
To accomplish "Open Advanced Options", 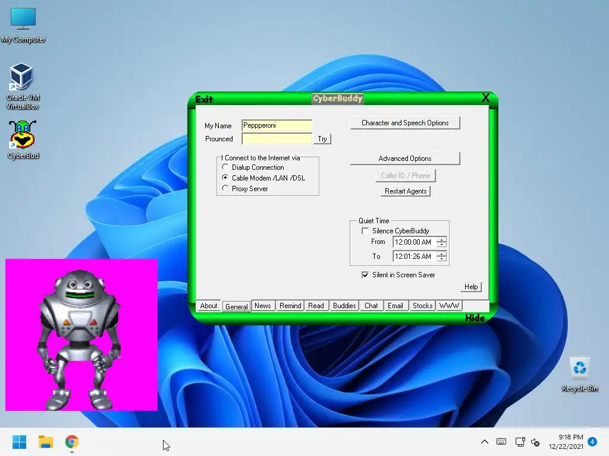I will click(x=405, y=159).
